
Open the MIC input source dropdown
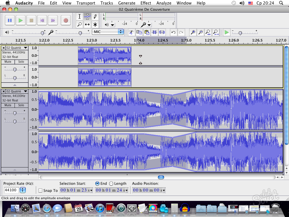click(108, 32)
